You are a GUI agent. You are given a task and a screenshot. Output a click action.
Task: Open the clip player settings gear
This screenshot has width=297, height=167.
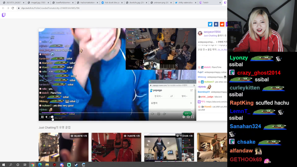(x=184, y=117)
